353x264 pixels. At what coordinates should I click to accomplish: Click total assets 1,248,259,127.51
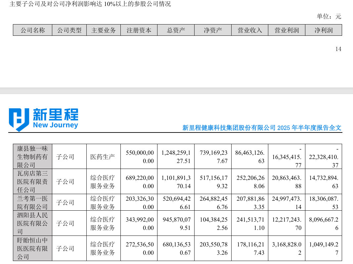[176, 157]
